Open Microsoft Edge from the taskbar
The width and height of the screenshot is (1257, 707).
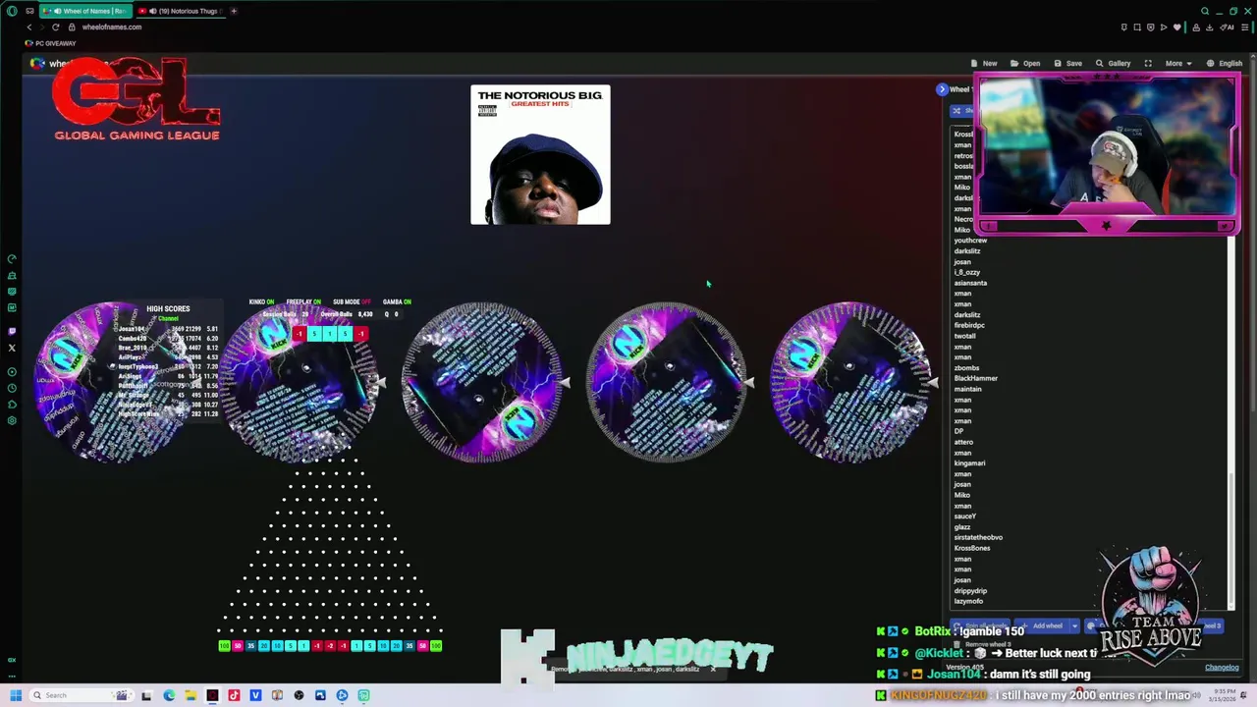169,695
